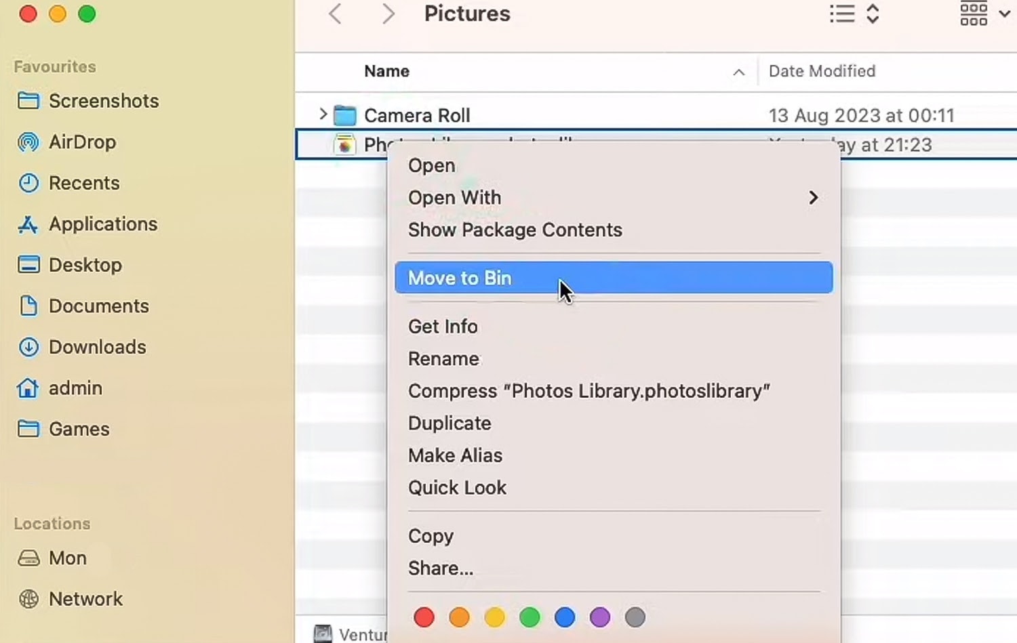This screenshot has width=1017, height=643.
Task: Click the Photos Library file icon
Action: click(344, 144)
